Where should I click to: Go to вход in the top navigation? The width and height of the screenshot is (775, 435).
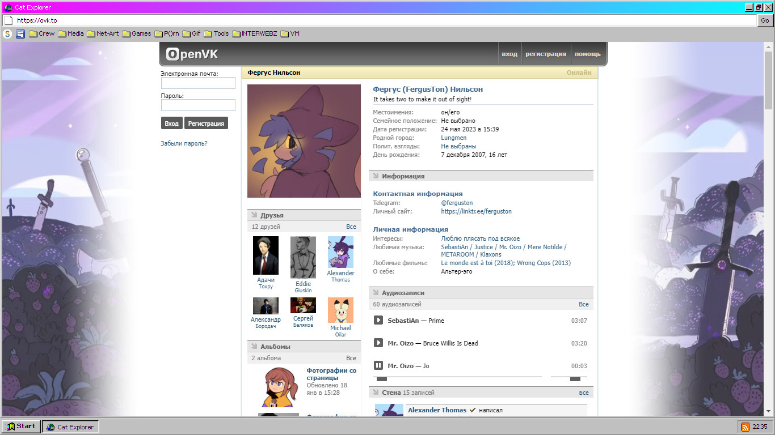(509, 54)
